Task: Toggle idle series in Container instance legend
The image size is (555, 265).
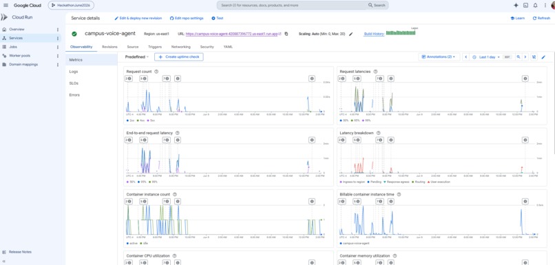Action: pos(144,244)
